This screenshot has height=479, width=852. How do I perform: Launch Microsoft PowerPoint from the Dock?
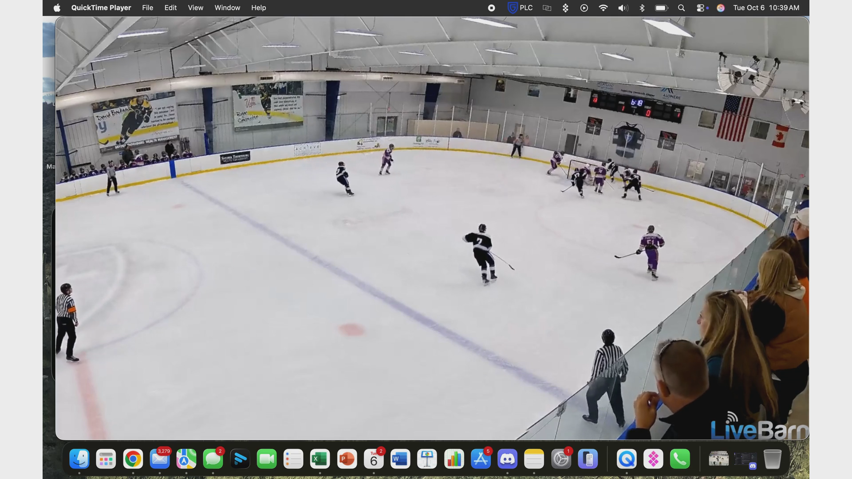(x=347, y=459)
